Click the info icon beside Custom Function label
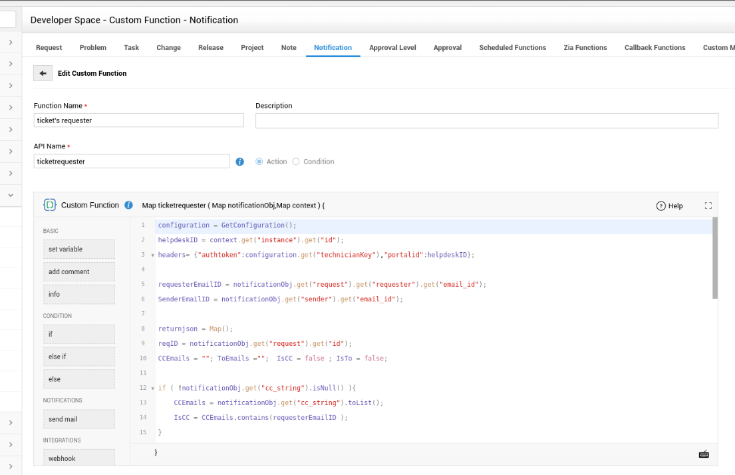The width and height of the screenshot is (735, 475). 129,206
